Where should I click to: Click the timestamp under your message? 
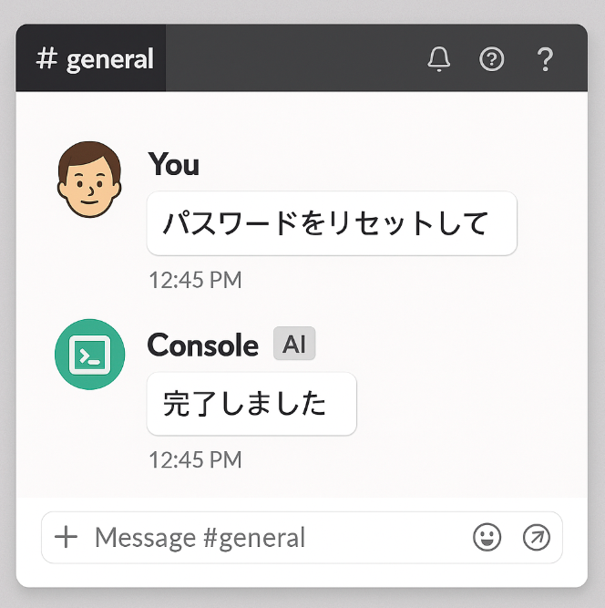[x=195, y=280]
